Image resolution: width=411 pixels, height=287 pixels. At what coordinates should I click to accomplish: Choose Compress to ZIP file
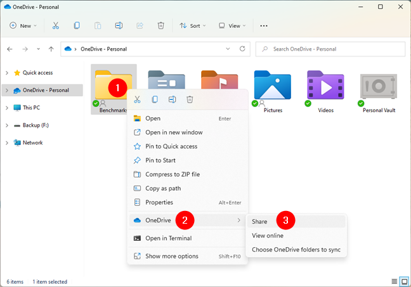click(x=188, y=174)
